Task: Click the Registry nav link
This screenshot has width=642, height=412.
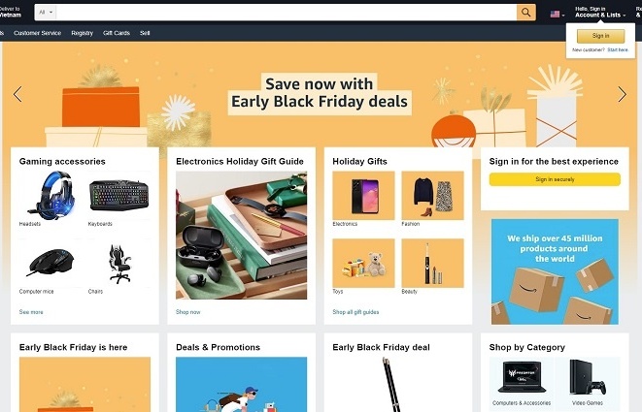Action: click(x=82, y=33)
